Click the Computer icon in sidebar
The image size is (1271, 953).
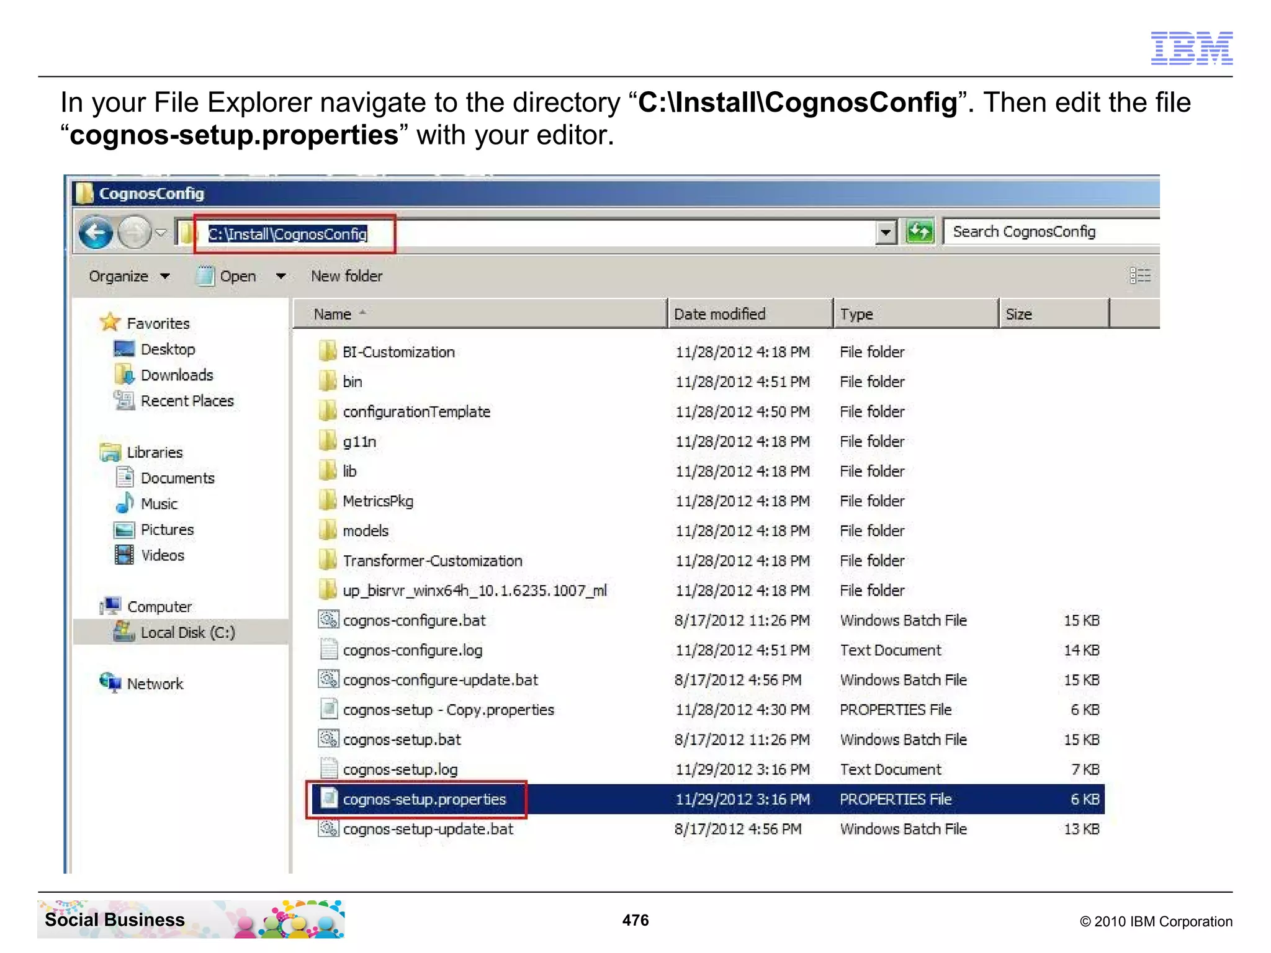110,605
